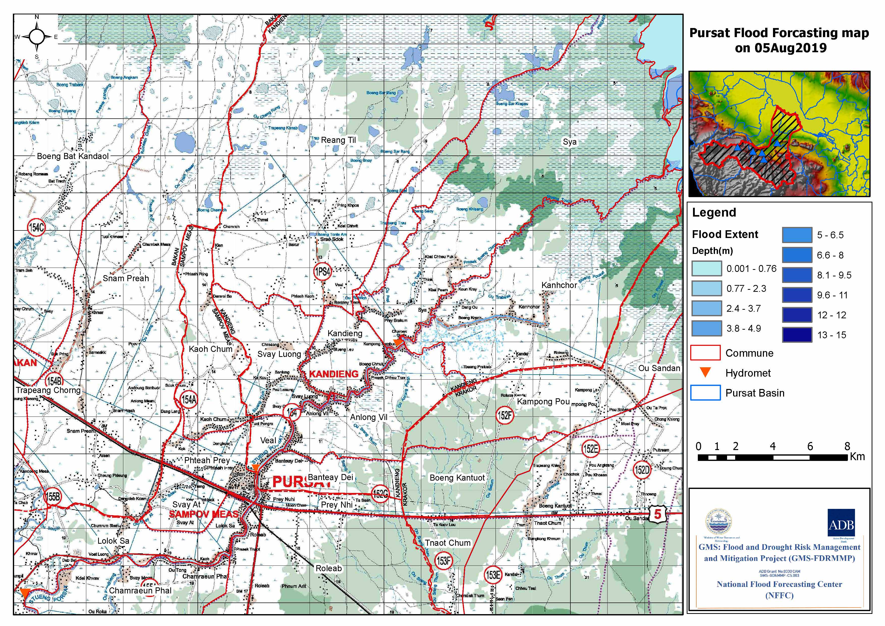Click the 13 - 15 depth color swatch

pos(797,335)
